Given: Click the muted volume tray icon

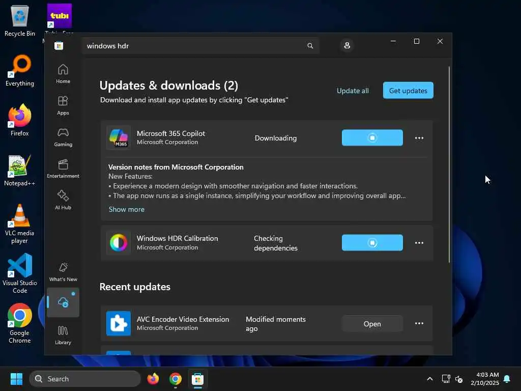Looking at the screenshot, I should pos(459,379).
